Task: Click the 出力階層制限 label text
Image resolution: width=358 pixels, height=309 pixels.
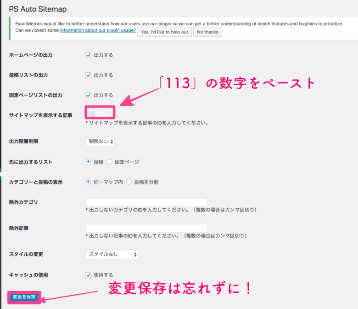Action: [24, 141]
